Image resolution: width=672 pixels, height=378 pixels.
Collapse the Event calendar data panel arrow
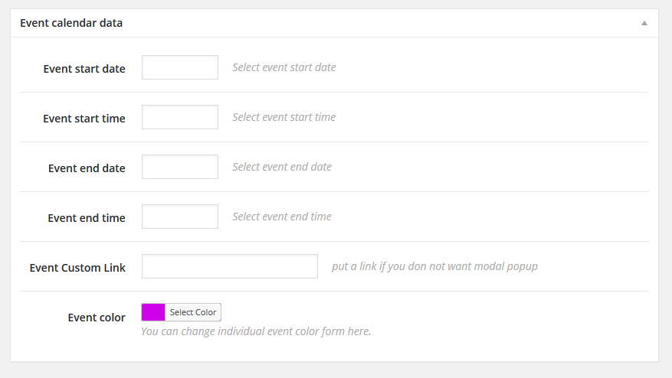(644, 23)
